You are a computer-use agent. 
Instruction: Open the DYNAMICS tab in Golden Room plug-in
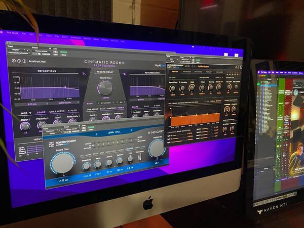click(x=198, y=72)
